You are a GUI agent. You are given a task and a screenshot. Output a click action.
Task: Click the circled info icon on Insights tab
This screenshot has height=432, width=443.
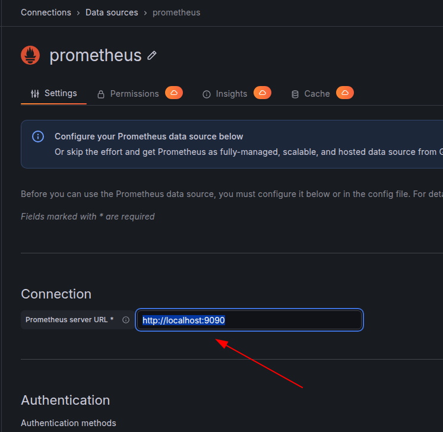207,94
